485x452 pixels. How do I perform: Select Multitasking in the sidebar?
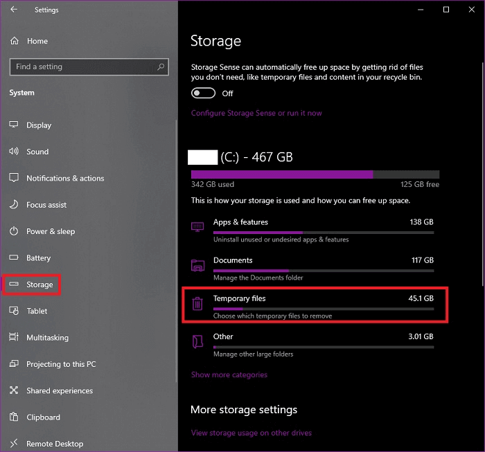[47, 338]
